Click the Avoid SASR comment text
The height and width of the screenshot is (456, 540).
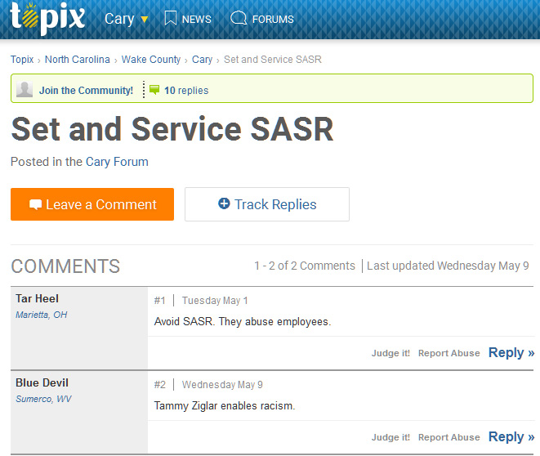243,322
